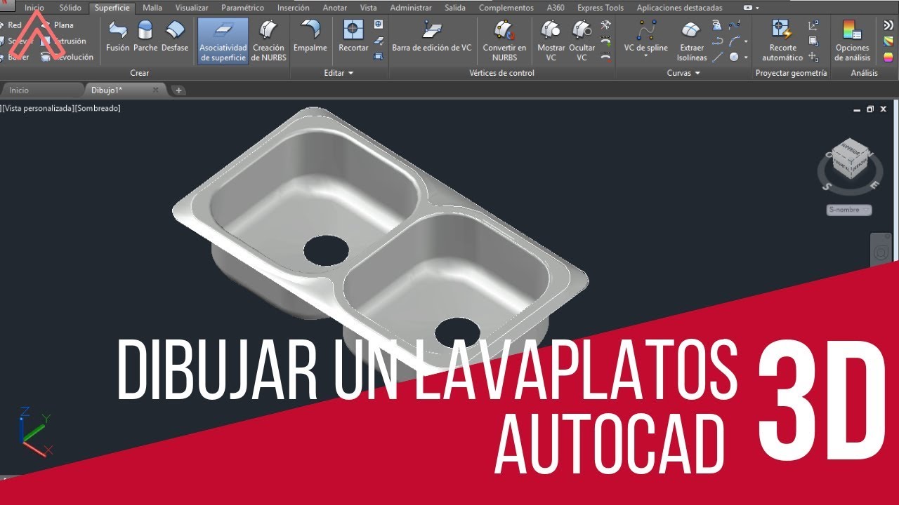Go to the Inserción ribbon tab
The width and height of the screenshot is (899, 505).
[x=294, y=8]
